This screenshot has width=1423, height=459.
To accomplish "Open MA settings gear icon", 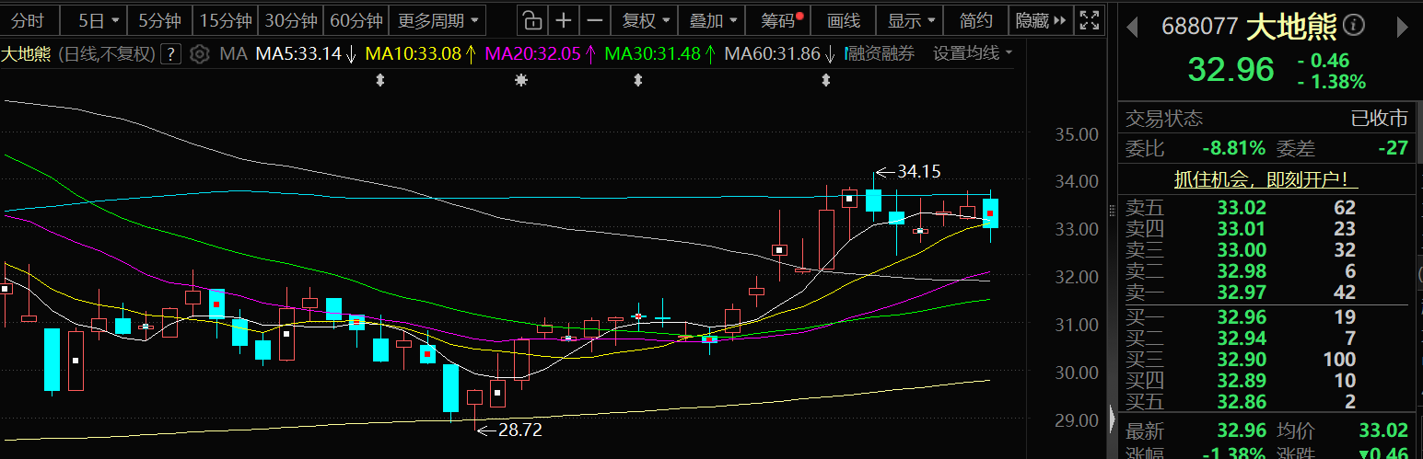I will pyautogui.click(x=199, y=54).
